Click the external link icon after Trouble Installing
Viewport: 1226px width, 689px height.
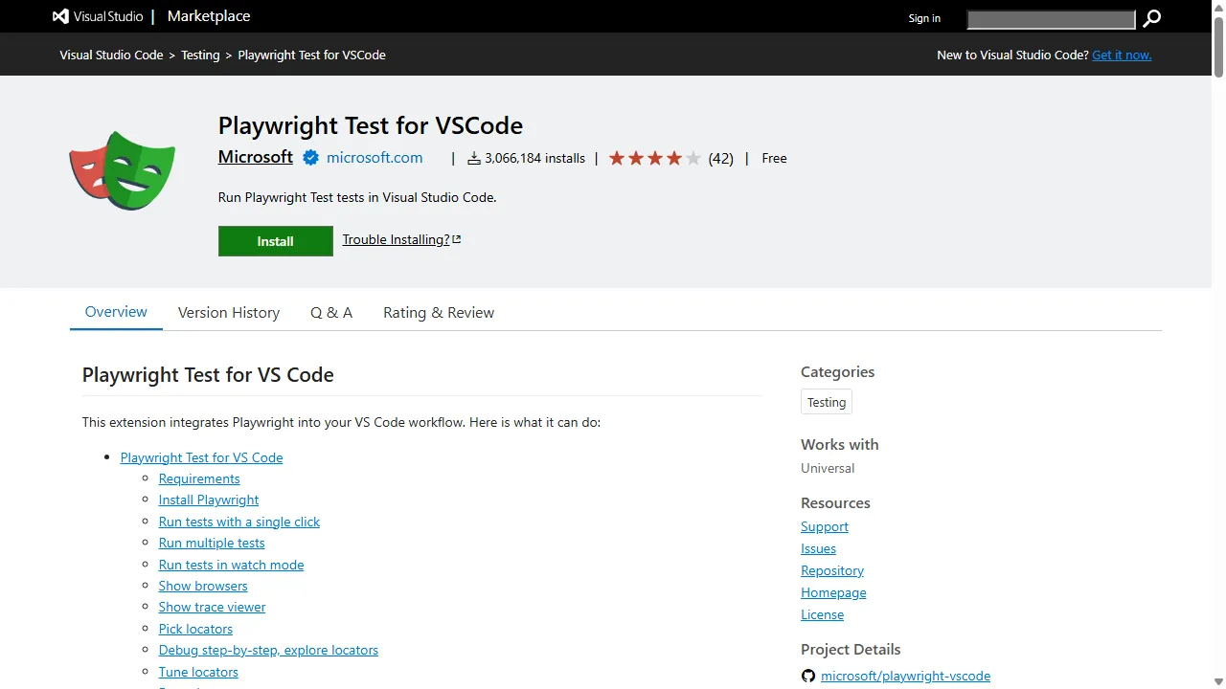(457, 239)
